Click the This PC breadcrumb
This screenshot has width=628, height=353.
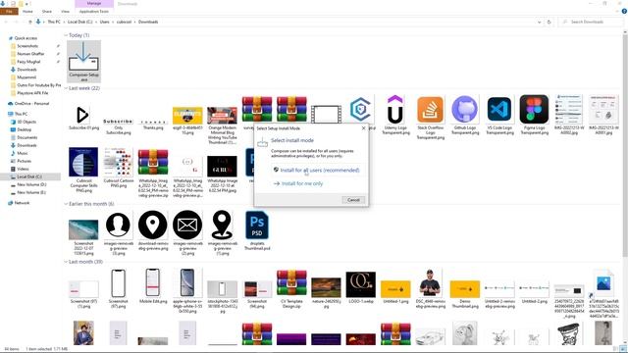click(x=54, y=22)
